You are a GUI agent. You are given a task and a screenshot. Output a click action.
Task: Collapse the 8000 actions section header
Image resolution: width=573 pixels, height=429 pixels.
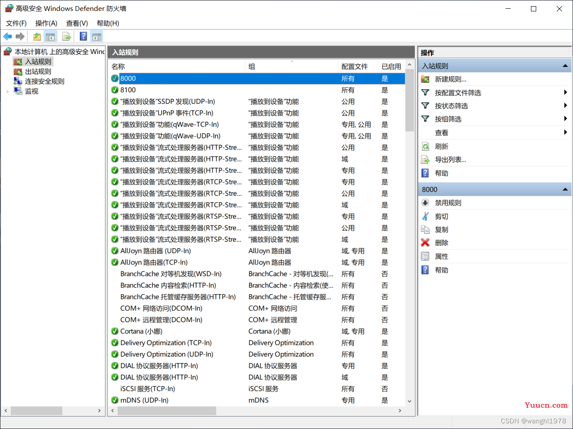point(565,190)
